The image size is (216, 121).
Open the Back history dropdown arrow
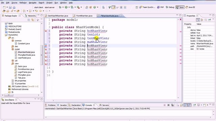point(44,11)
